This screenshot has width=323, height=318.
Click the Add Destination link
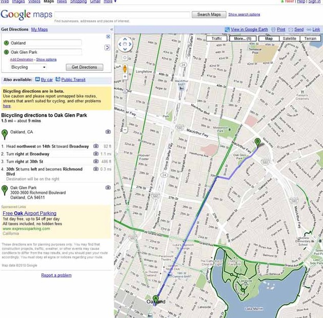(22, 59)
